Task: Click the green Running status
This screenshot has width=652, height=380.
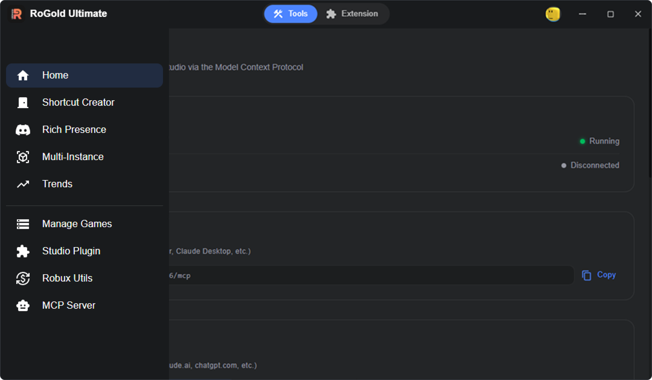Action: tap(600, 141)
